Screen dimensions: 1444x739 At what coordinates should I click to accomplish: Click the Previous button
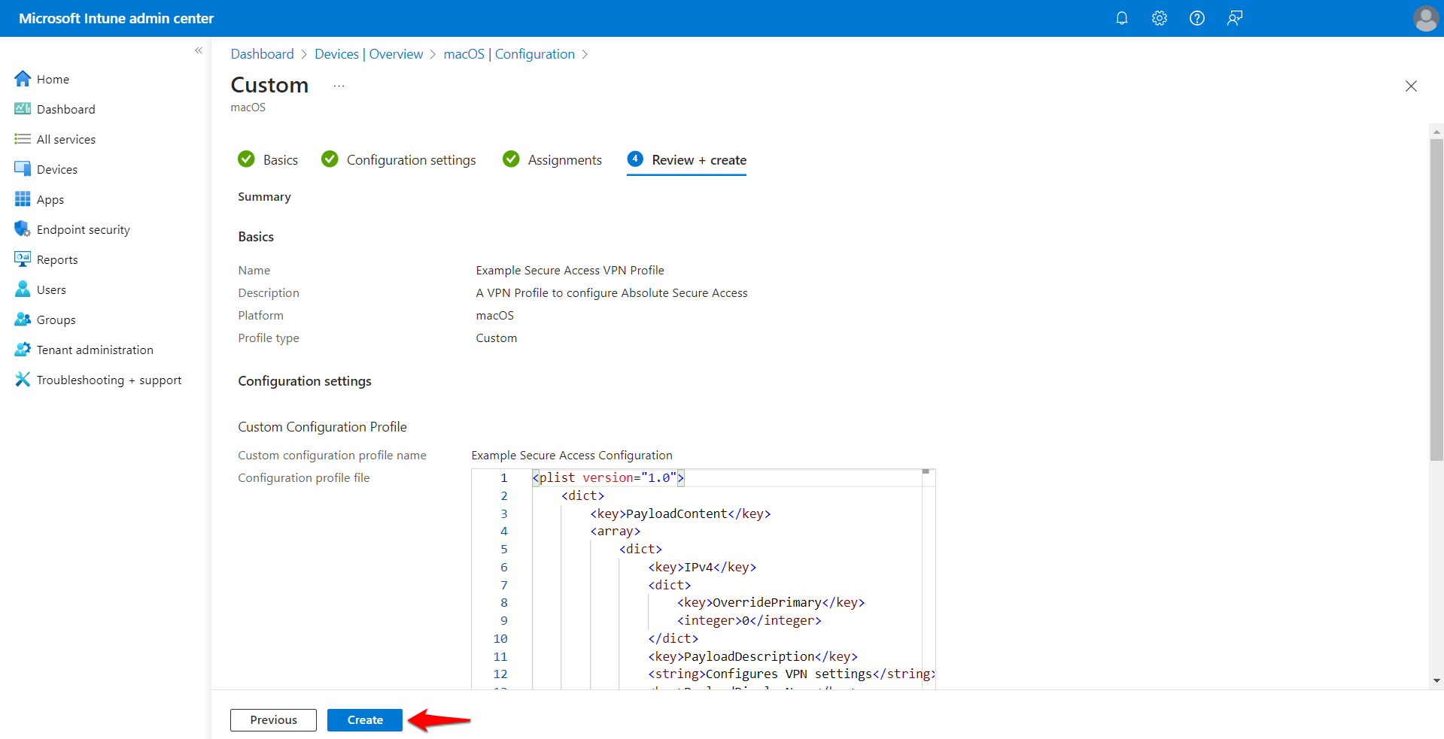click(x=273, y=720)
